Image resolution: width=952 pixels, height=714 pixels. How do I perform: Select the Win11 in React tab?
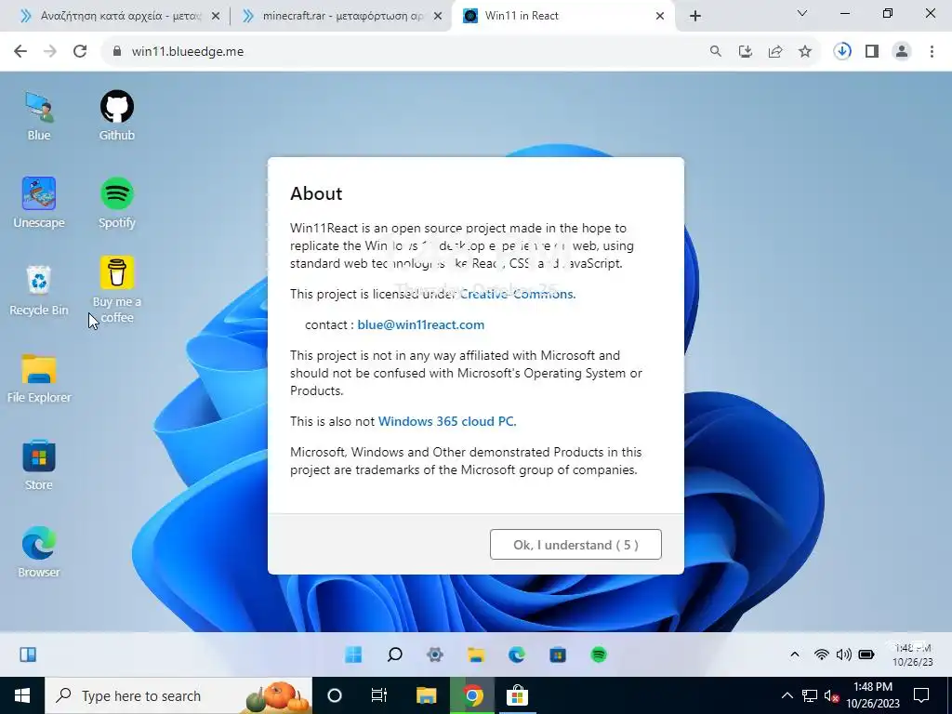[559, 16]
